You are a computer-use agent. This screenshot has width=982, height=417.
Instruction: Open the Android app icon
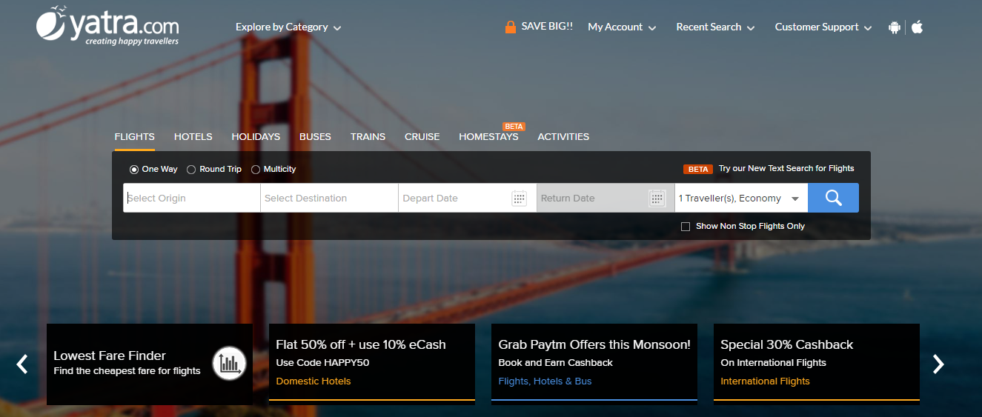tap(895, 27)
